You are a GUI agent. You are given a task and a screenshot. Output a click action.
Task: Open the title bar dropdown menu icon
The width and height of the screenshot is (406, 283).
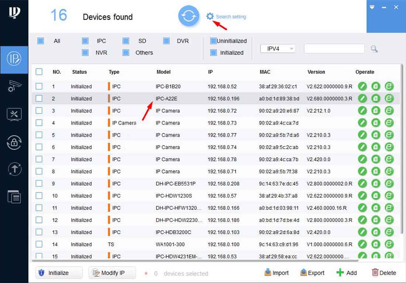(372, 7)
